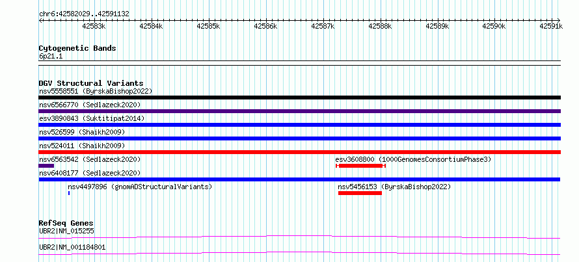Click the purple nsv6566770 variant bar
This screenshot has width=579, height=262.
pyautogui.click(x=299, y=111)
